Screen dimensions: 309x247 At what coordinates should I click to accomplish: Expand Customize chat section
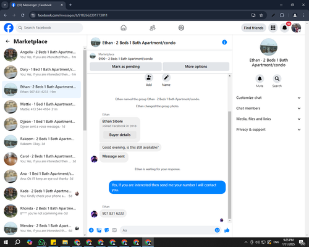(268, 98)
